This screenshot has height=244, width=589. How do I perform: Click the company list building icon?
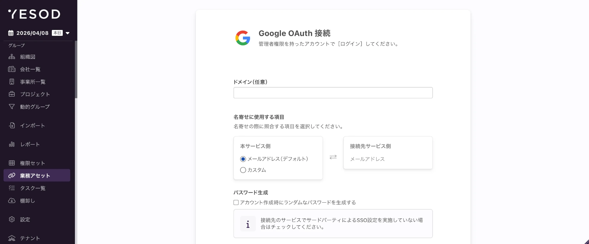coord(12,69)
